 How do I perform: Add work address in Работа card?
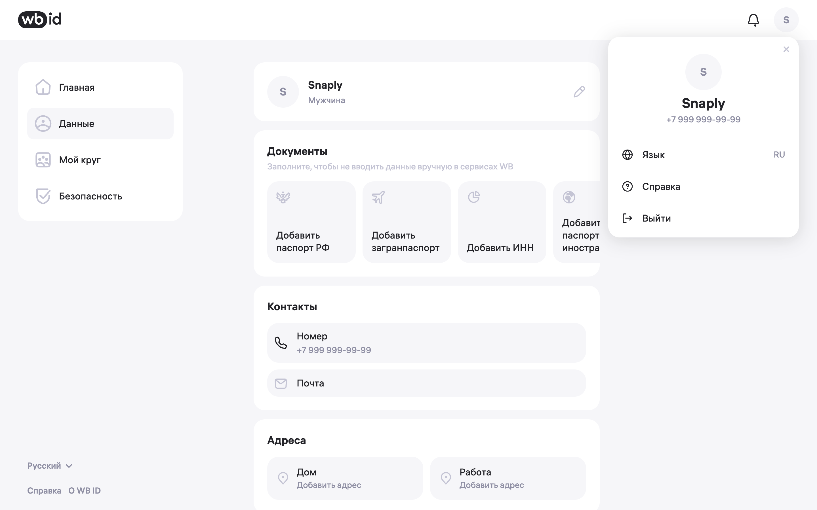[508, 478]
